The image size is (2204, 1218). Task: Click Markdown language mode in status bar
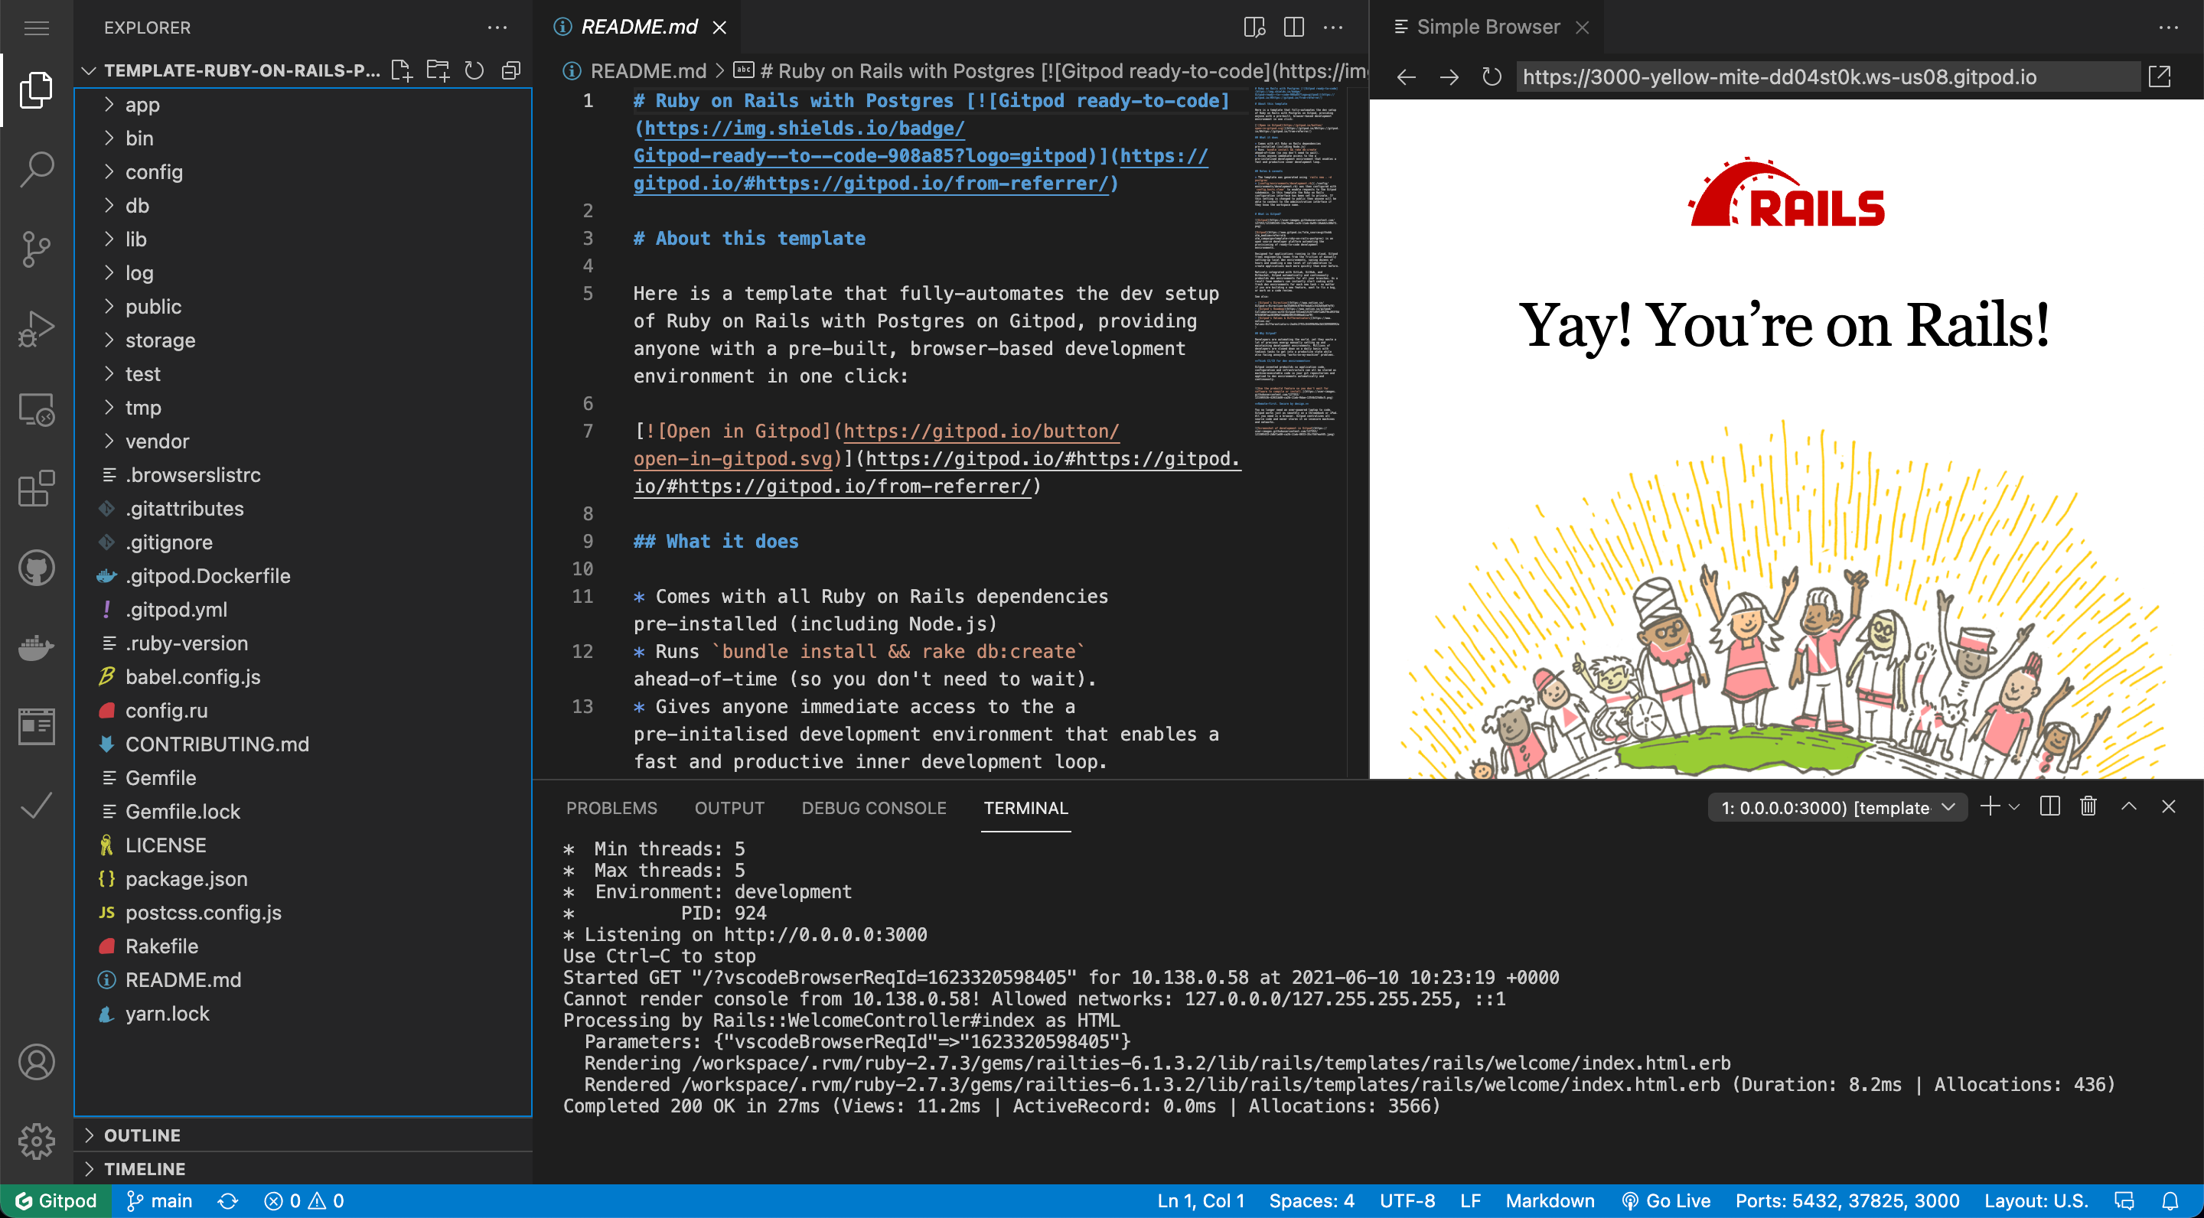coord(1550,1201)
